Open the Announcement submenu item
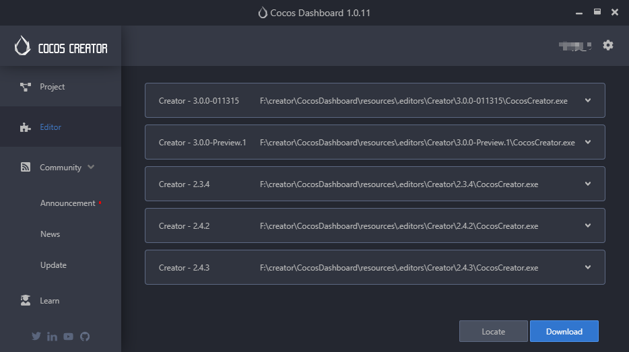Image resolution: width=629 pixels, height=352 pixels. coord(67,203)
